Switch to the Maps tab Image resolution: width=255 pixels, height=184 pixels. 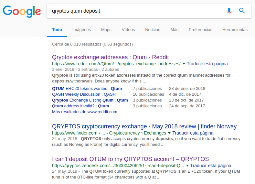click(x=106, y=30)
